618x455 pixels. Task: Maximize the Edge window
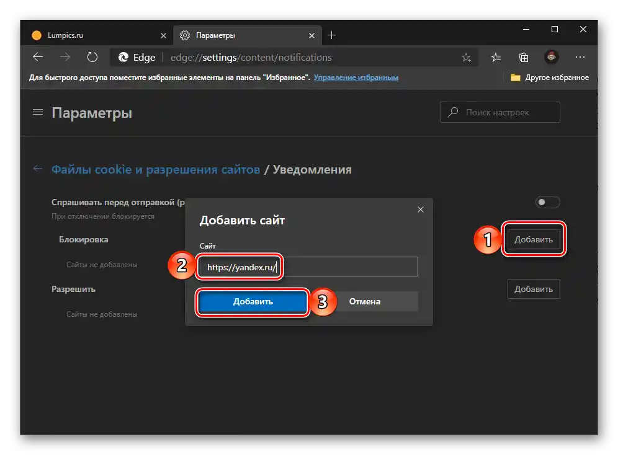click(x=555, y=30)
